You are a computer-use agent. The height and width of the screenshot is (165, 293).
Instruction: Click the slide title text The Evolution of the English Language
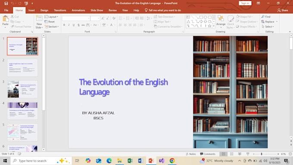coord(123,87)
